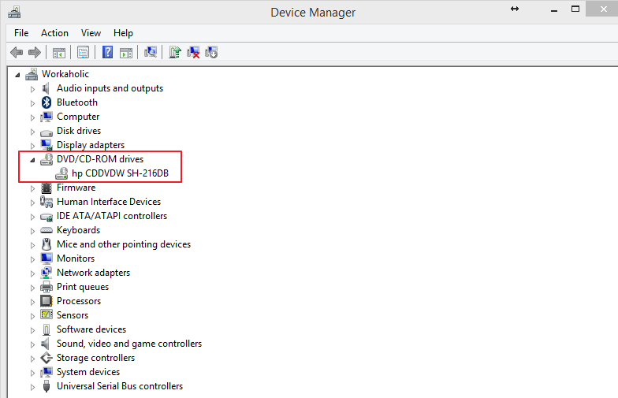Select the Processors category

tap(79, 301)
